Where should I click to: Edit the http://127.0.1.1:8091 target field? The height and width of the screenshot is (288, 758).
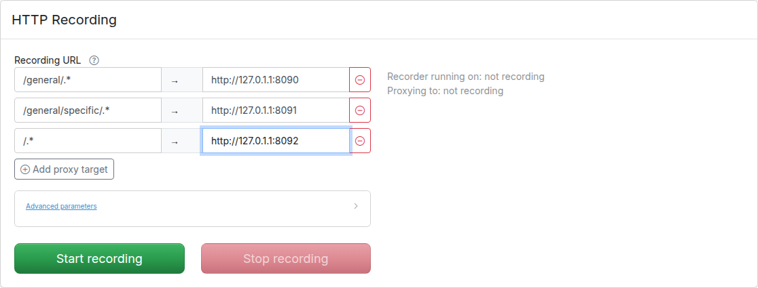pyautogui.click(x=276, y=110)
